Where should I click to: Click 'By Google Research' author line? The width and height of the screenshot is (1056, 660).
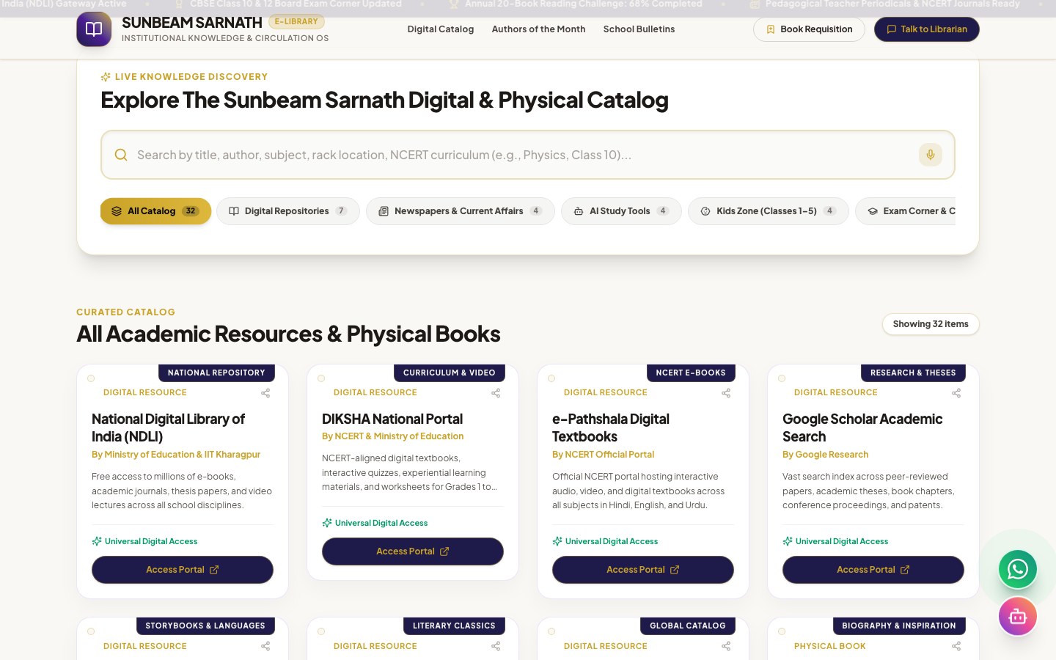[x=825, y=455]
